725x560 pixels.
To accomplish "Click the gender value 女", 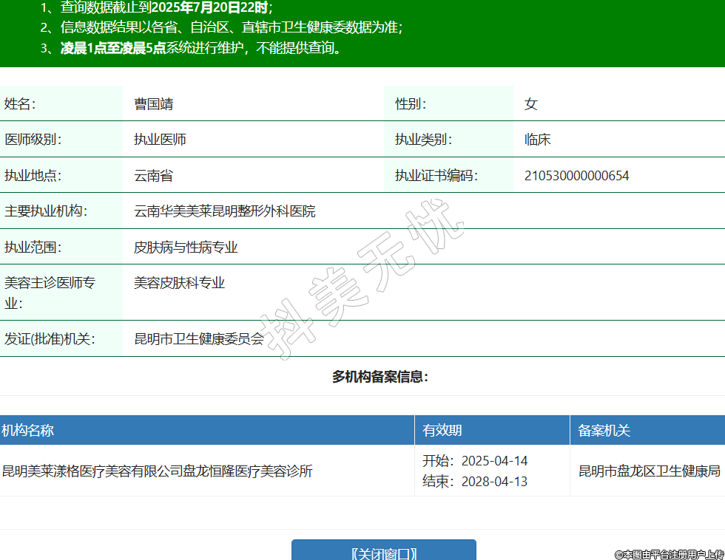I will point(530,103).
